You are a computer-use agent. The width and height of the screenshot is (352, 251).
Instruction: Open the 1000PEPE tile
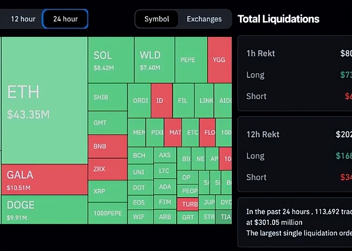(x=107, y=213)
